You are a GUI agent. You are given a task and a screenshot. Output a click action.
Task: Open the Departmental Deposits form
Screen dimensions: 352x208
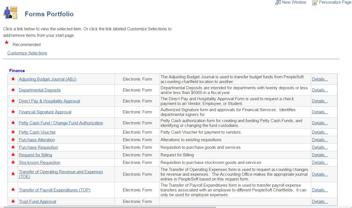(40, 90)
